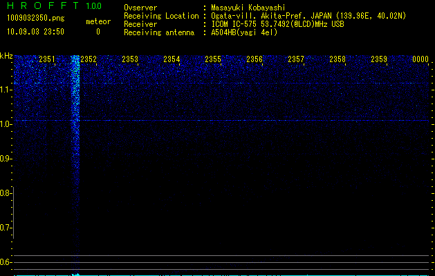The image size is (435, 276).
Task: Click the 2359 time marker
Action: pyautogui.click(x=379, y=59)
